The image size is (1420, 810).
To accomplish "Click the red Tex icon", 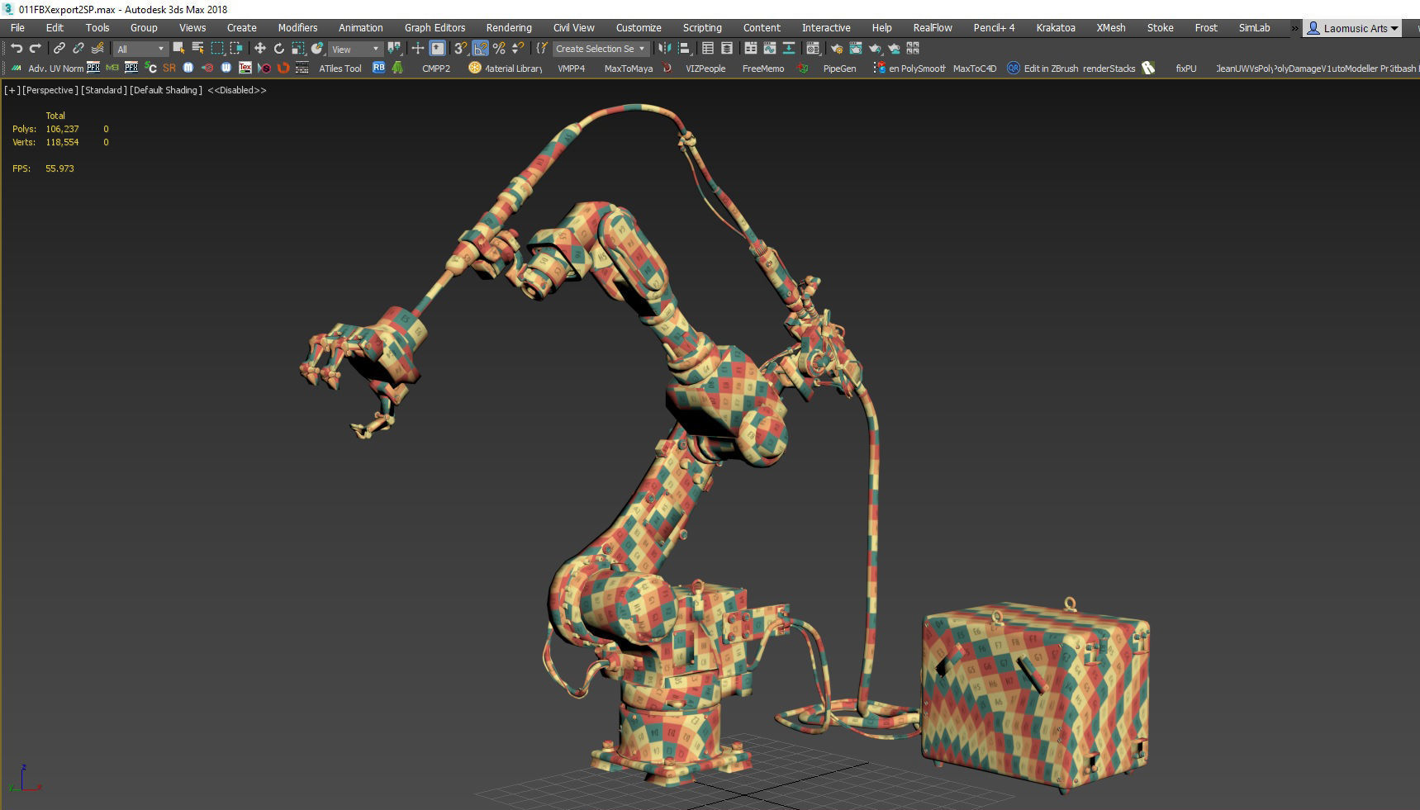I will 245,68.
